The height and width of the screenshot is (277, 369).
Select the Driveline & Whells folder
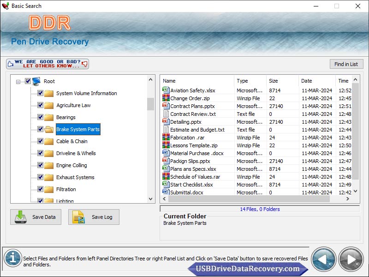[76, 153]
